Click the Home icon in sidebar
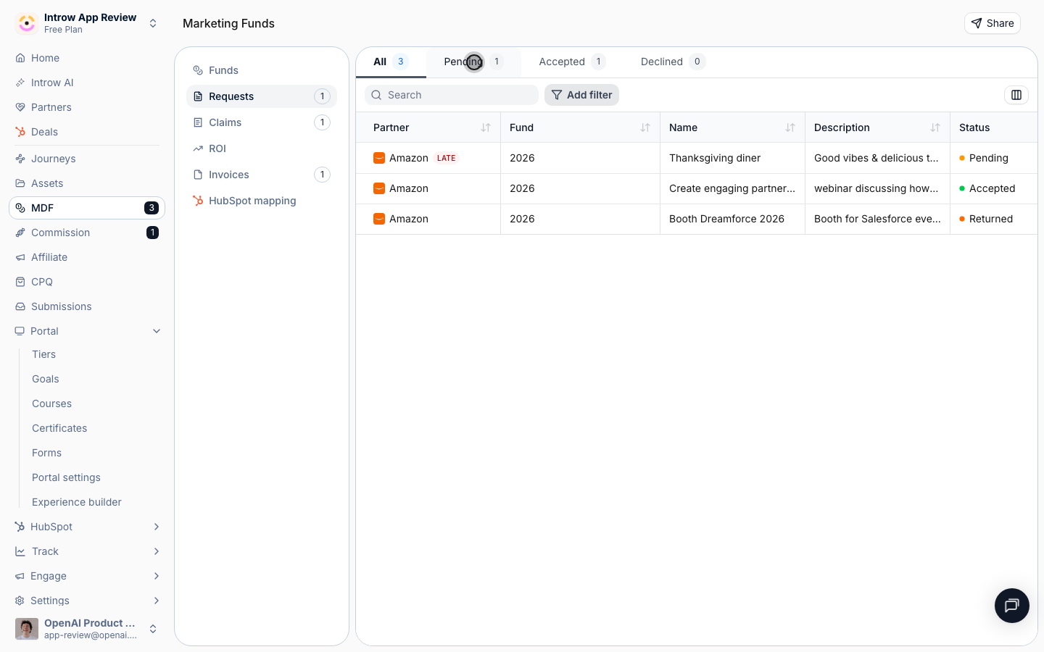1044x652 pixels. pos(20,58)
